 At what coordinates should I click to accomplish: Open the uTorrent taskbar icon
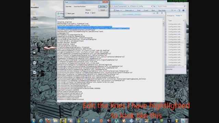(116, 121)
